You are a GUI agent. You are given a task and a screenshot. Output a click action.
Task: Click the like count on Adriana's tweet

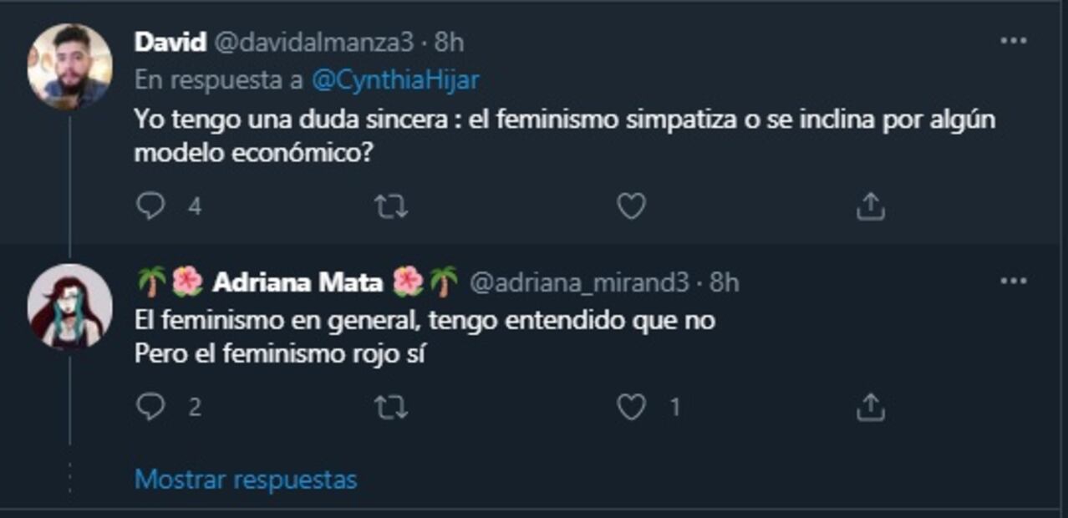click(675, 408)
